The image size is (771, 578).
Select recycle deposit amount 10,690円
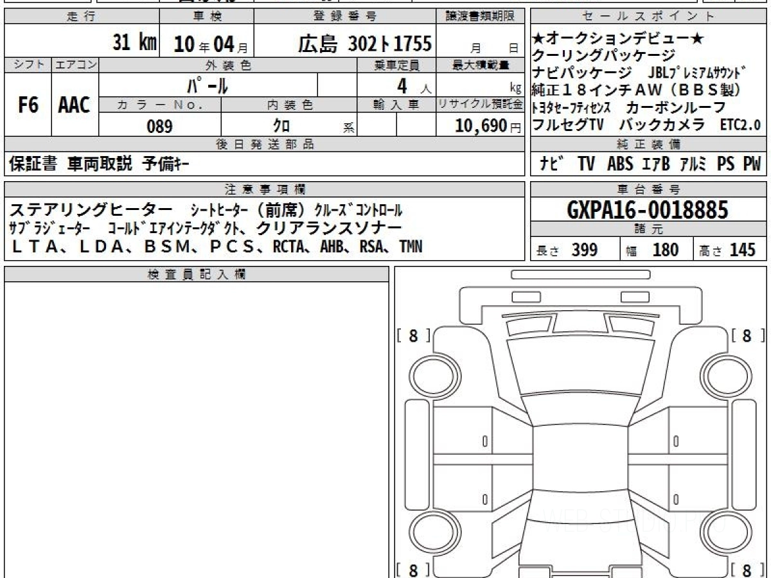[488, 126]
